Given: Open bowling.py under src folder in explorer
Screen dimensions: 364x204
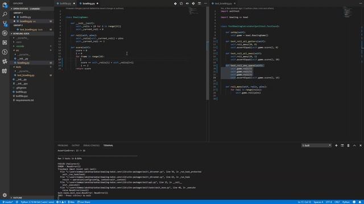Looking at the screenshot, I should click(32, 63).
